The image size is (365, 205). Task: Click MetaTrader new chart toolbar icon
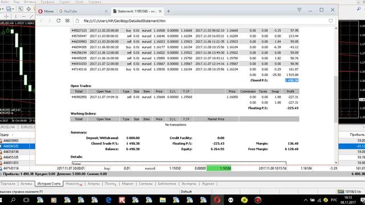click(x=9, y=9)
